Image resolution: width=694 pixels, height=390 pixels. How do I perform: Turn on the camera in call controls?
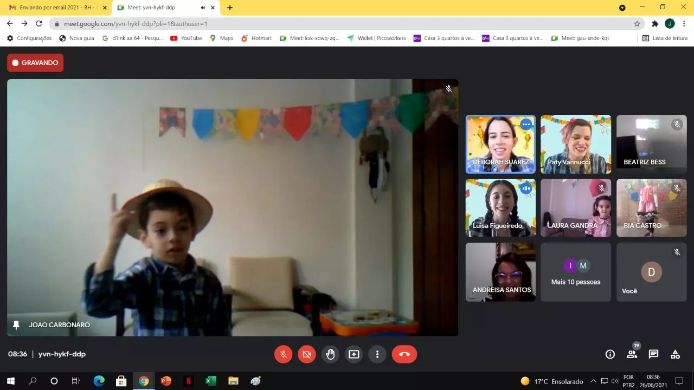click(x=307, y=354)
